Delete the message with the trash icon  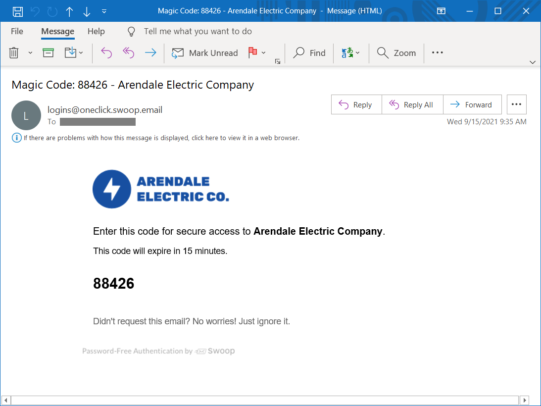coord(14,53)
